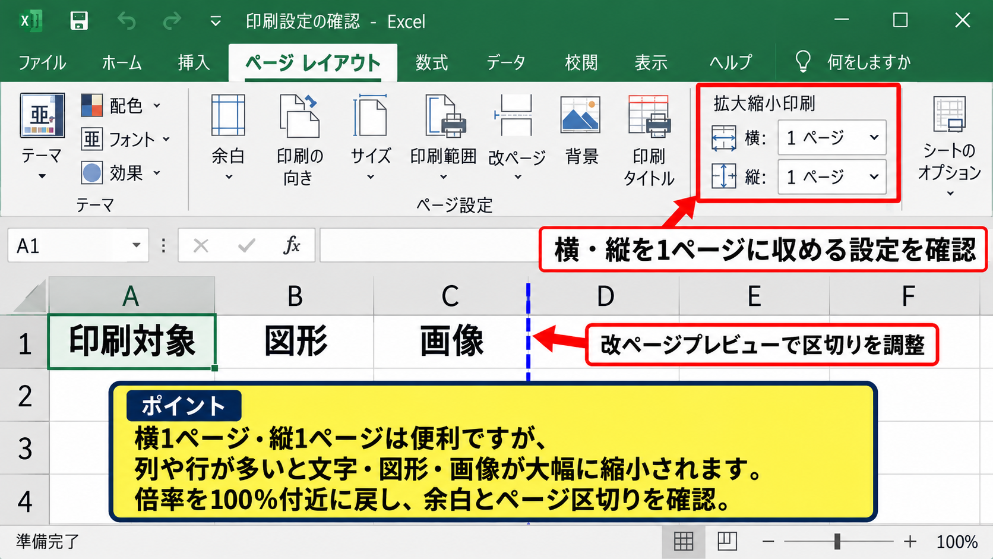
Task: Click the zoom slider handle
Action: tap(837, 541)
